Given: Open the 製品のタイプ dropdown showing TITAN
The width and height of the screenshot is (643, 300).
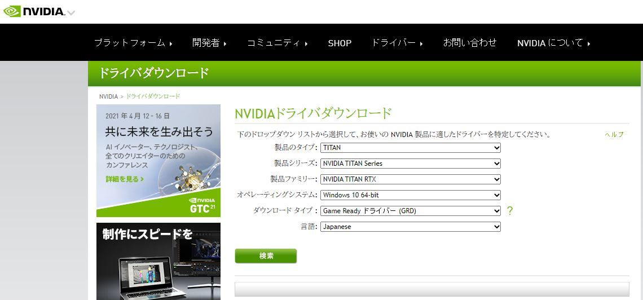Looking at the screenshot, I should coord(411,148).
